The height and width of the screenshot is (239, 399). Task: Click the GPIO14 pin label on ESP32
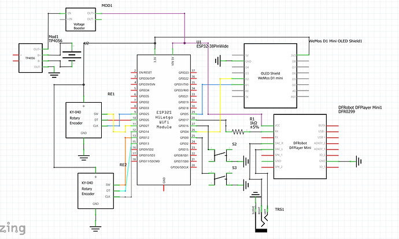(x=144, y=132)
